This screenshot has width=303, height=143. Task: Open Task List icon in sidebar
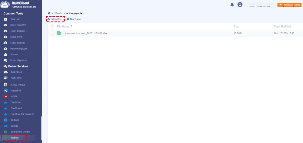(5, 19)
